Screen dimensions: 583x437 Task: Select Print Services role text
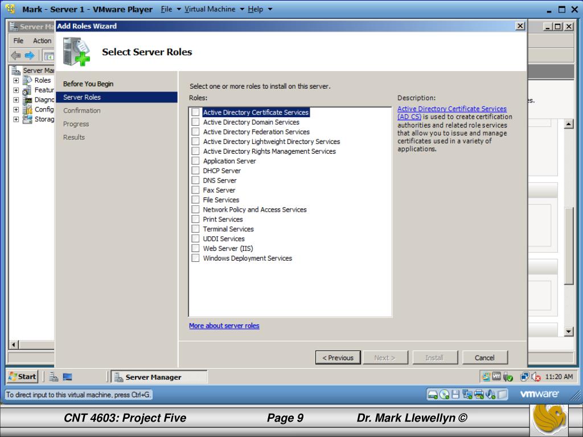[223, 219]
